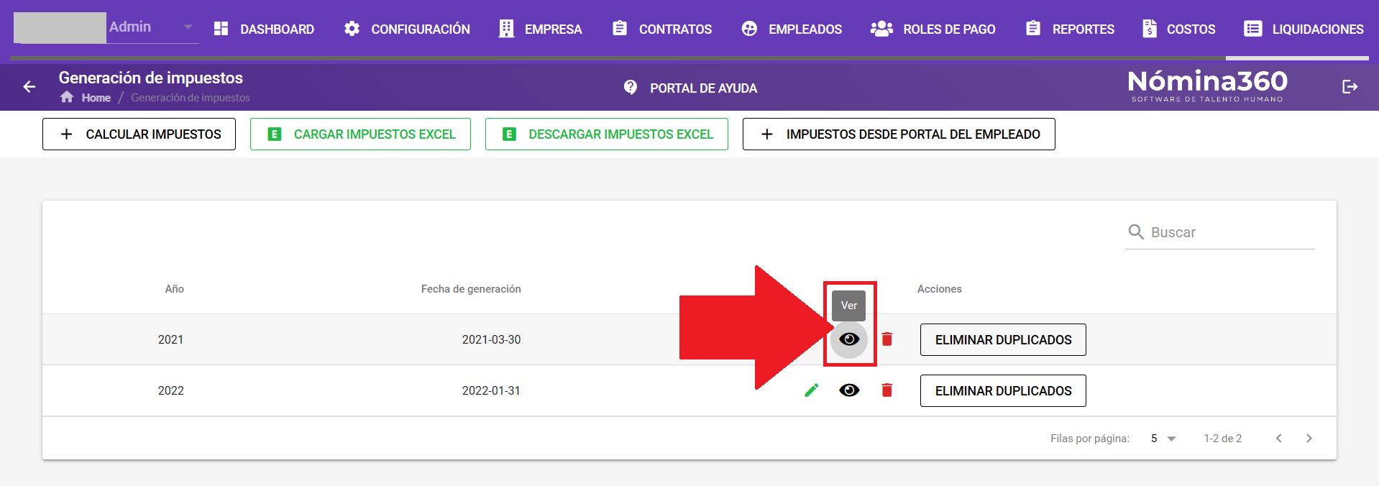
Task: Click the Nómina360 logo
Action: coord(1207,86)
